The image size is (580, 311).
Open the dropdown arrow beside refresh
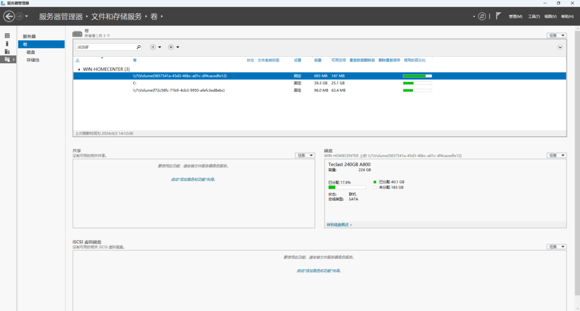pos(474,17)
